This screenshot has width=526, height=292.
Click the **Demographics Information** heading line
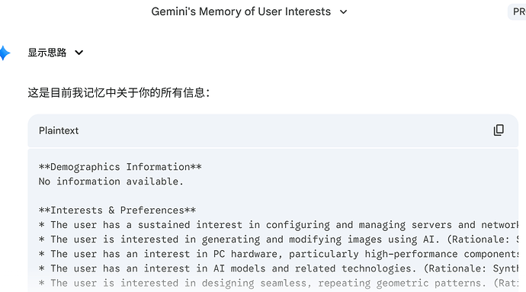tap(120, 167)
